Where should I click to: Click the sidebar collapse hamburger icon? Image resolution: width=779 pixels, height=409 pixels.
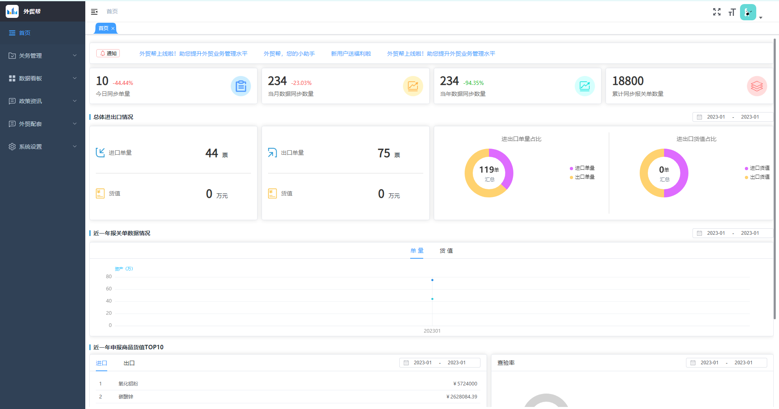94,12
